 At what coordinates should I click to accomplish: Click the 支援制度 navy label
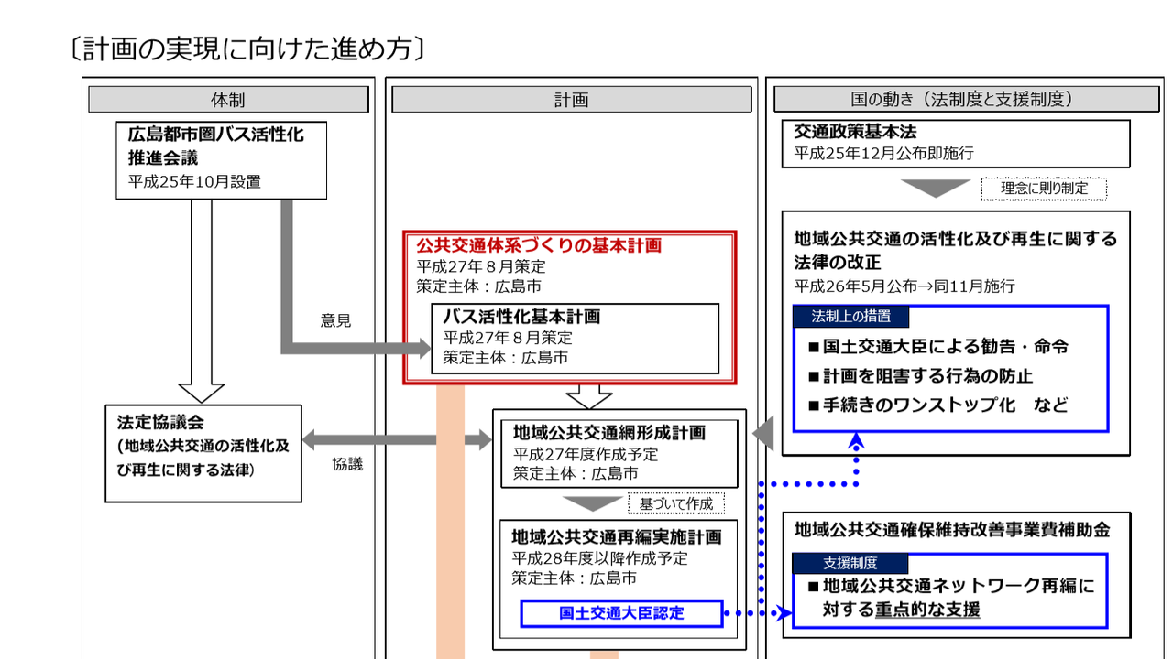coord(850,564)
